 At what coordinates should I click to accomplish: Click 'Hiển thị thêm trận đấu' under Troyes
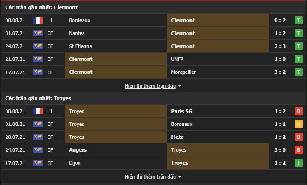(x=150, y=177)
